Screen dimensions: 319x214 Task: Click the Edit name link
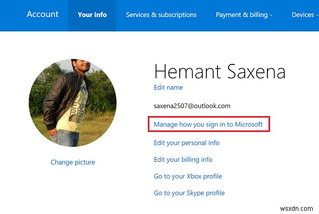pyautogui.click(x=168, y=87)
